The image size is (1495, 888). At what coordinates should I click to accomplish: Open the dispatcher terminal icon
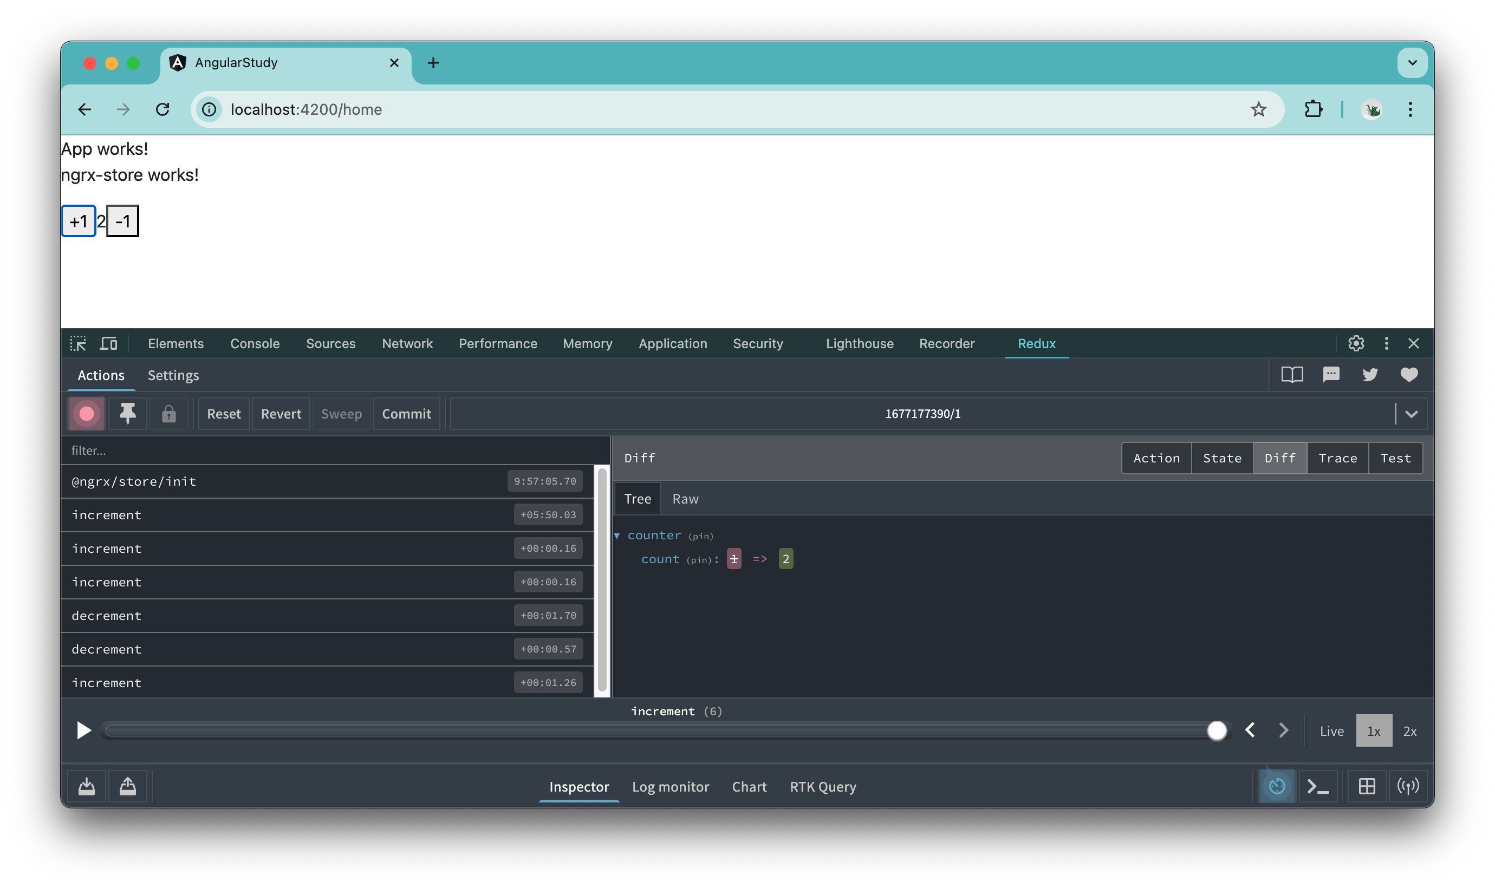point(1319,786)
